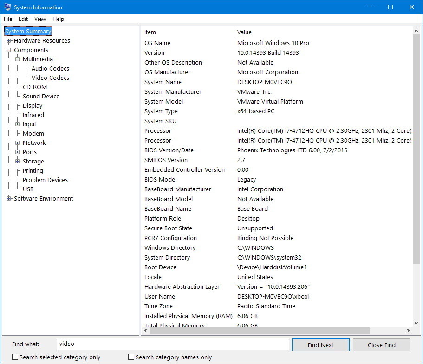Select the BIOS Version/Date row

277,150
